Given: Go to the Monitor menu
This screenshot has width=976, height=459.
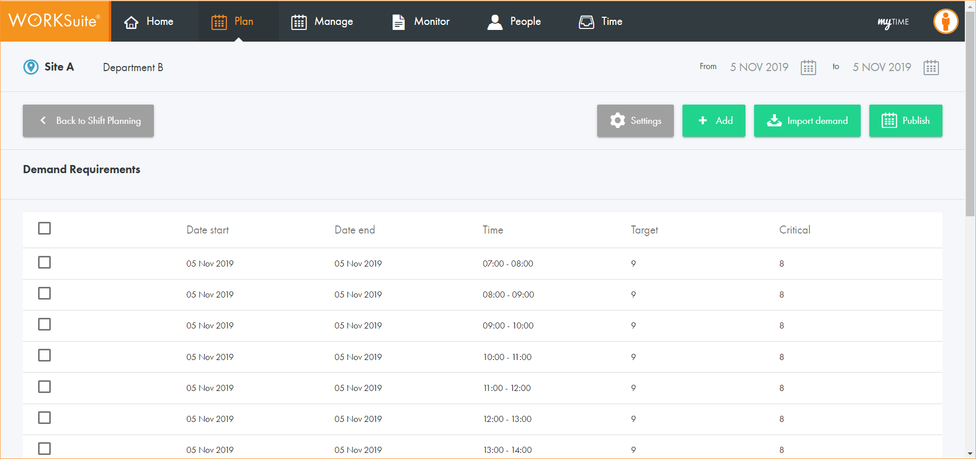Looking at the screenshot, I should coord(421,22).
